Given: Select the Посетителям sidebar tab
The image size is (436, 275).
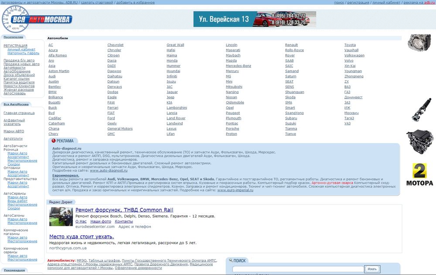Looking at the screenshot, I should point(14,37).
